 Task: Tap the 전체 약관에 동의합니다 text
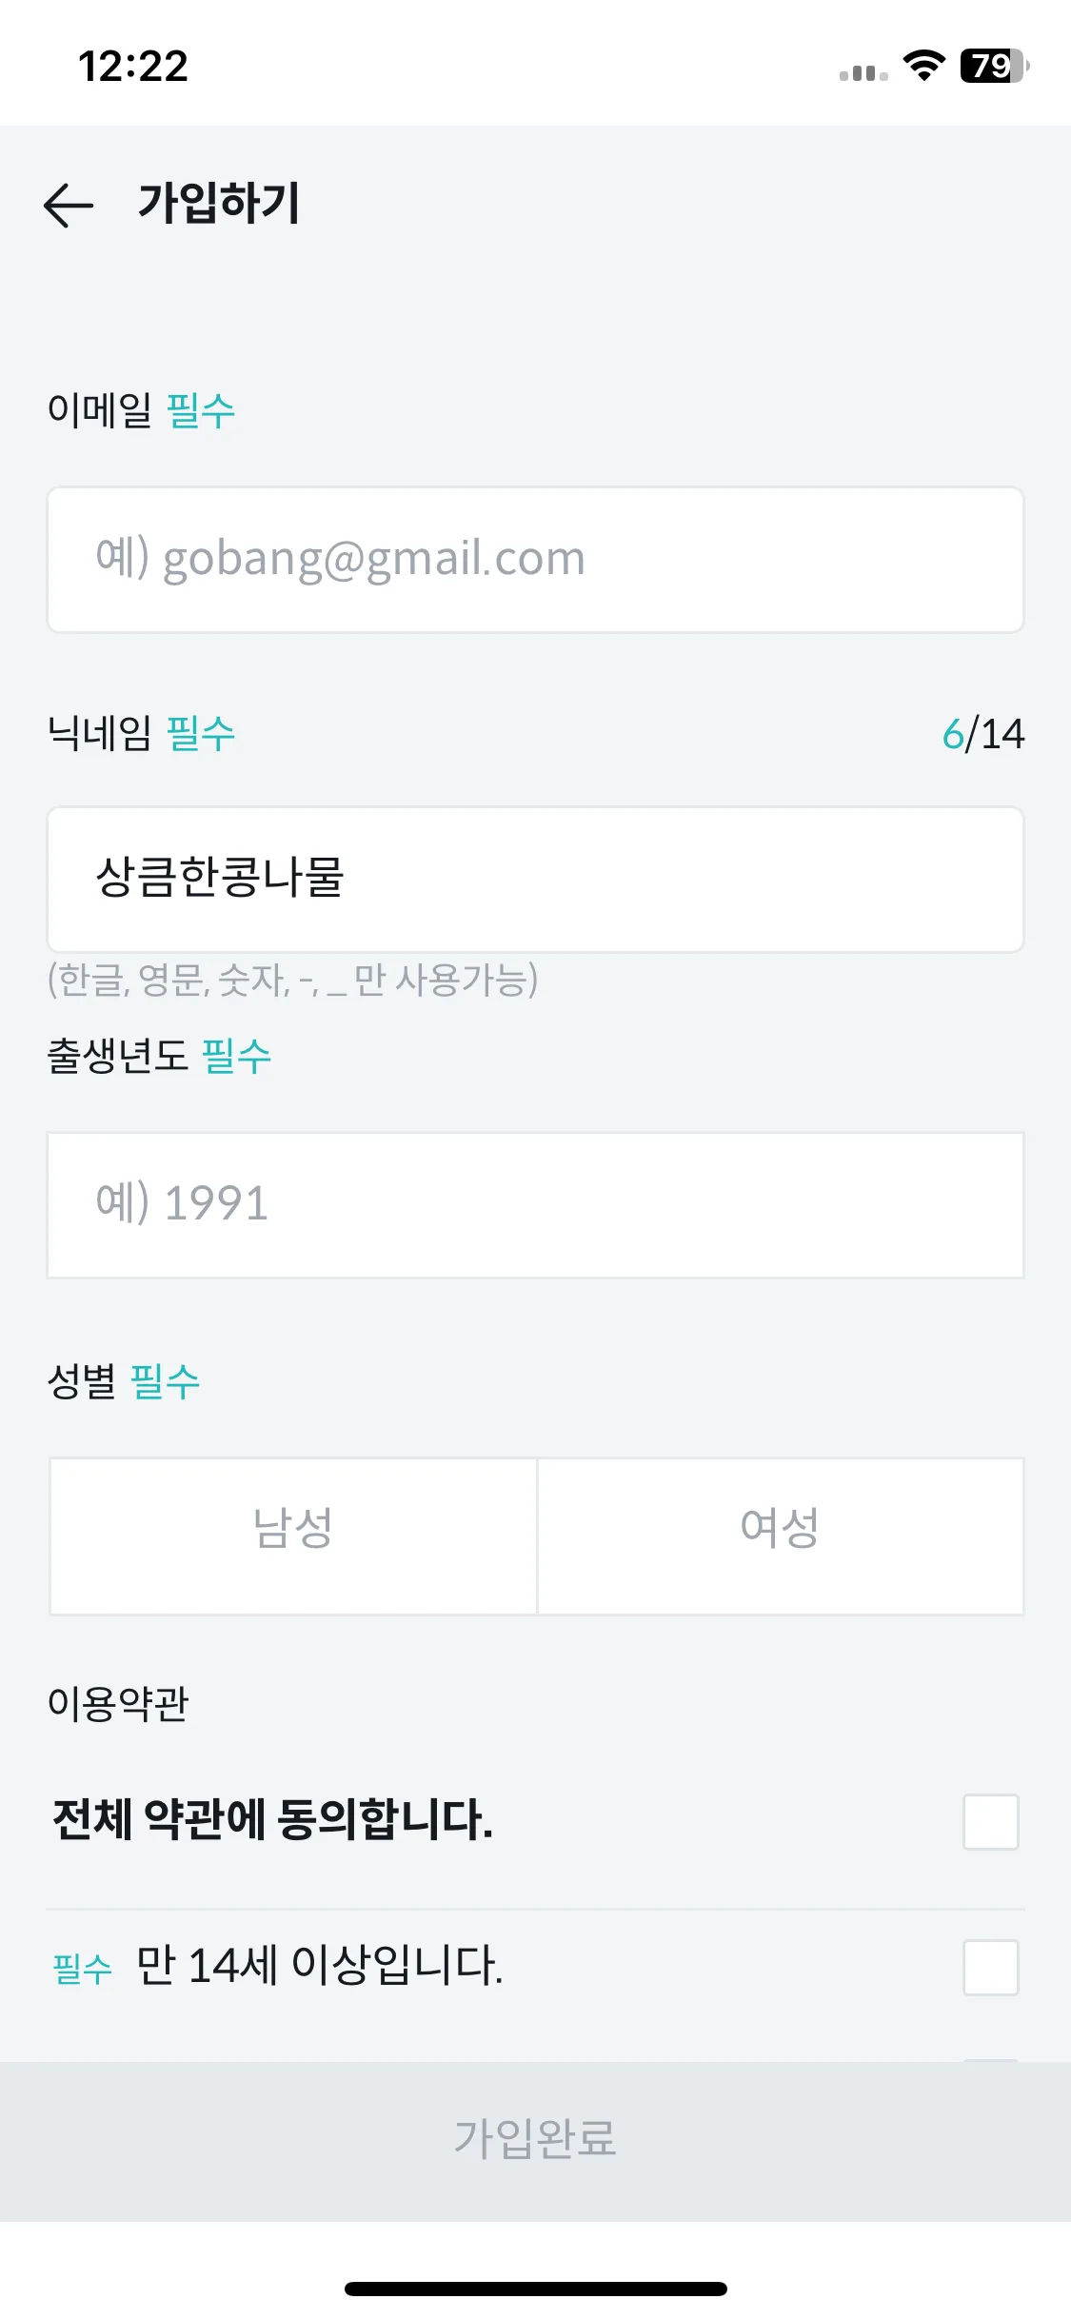(x=272, y=1820)
